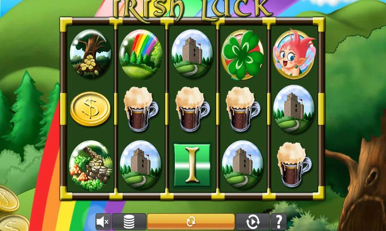The height and width of the screenshot is (231, 386).
Task: Select the beer mug in center reel
Action: click(192, 109)
